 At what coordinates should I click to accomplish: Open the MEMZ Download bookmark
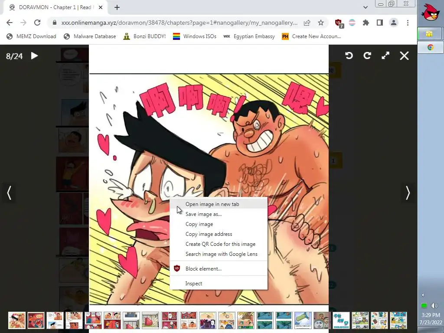coord(31,36)
